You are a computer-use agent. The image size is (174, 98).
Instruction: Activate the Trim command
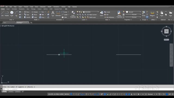[42, 12]
